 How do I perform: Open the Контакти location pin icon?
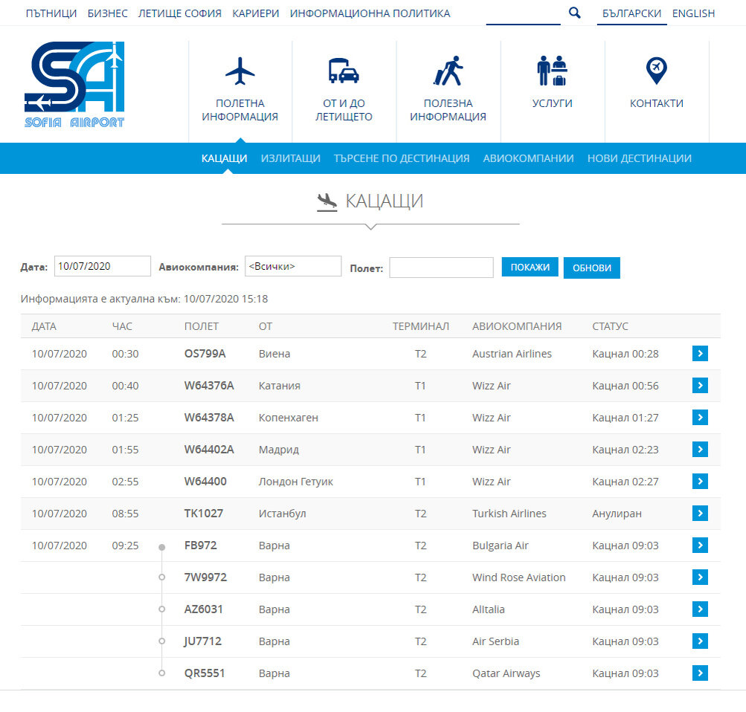tap(657, 71)
